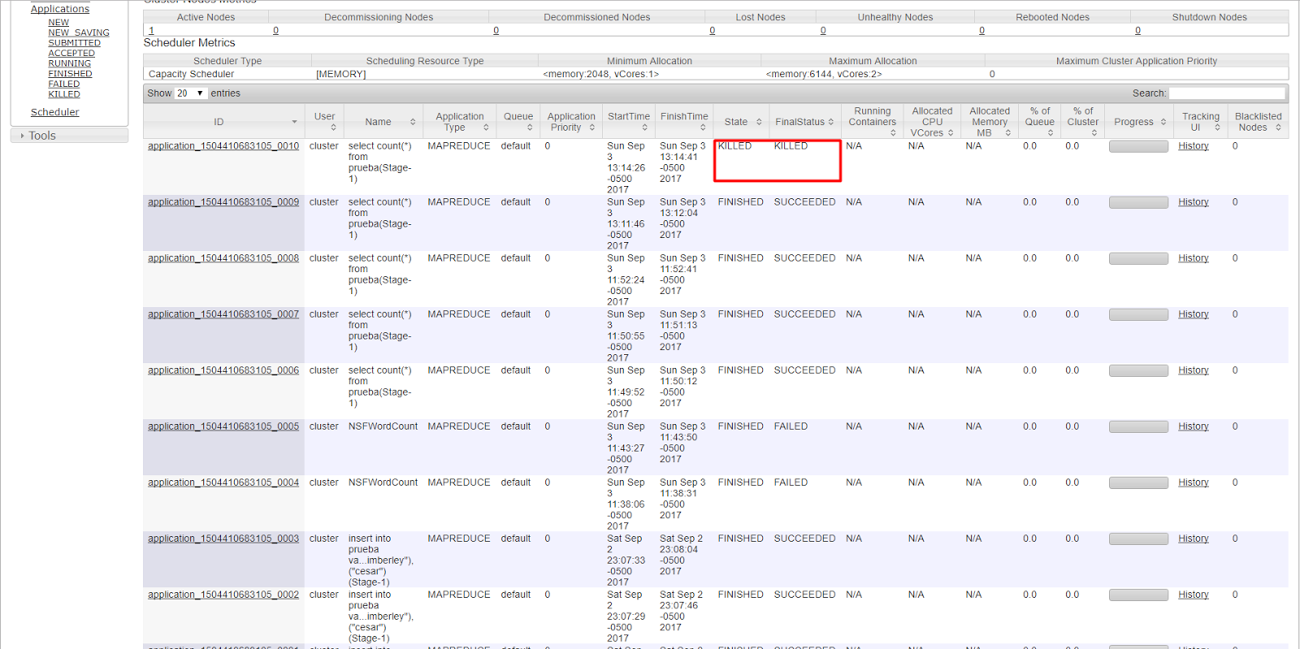The image size is (1300, 649).
Task: Open application_1504410683105_0002 details
Action: pos(223,595)
